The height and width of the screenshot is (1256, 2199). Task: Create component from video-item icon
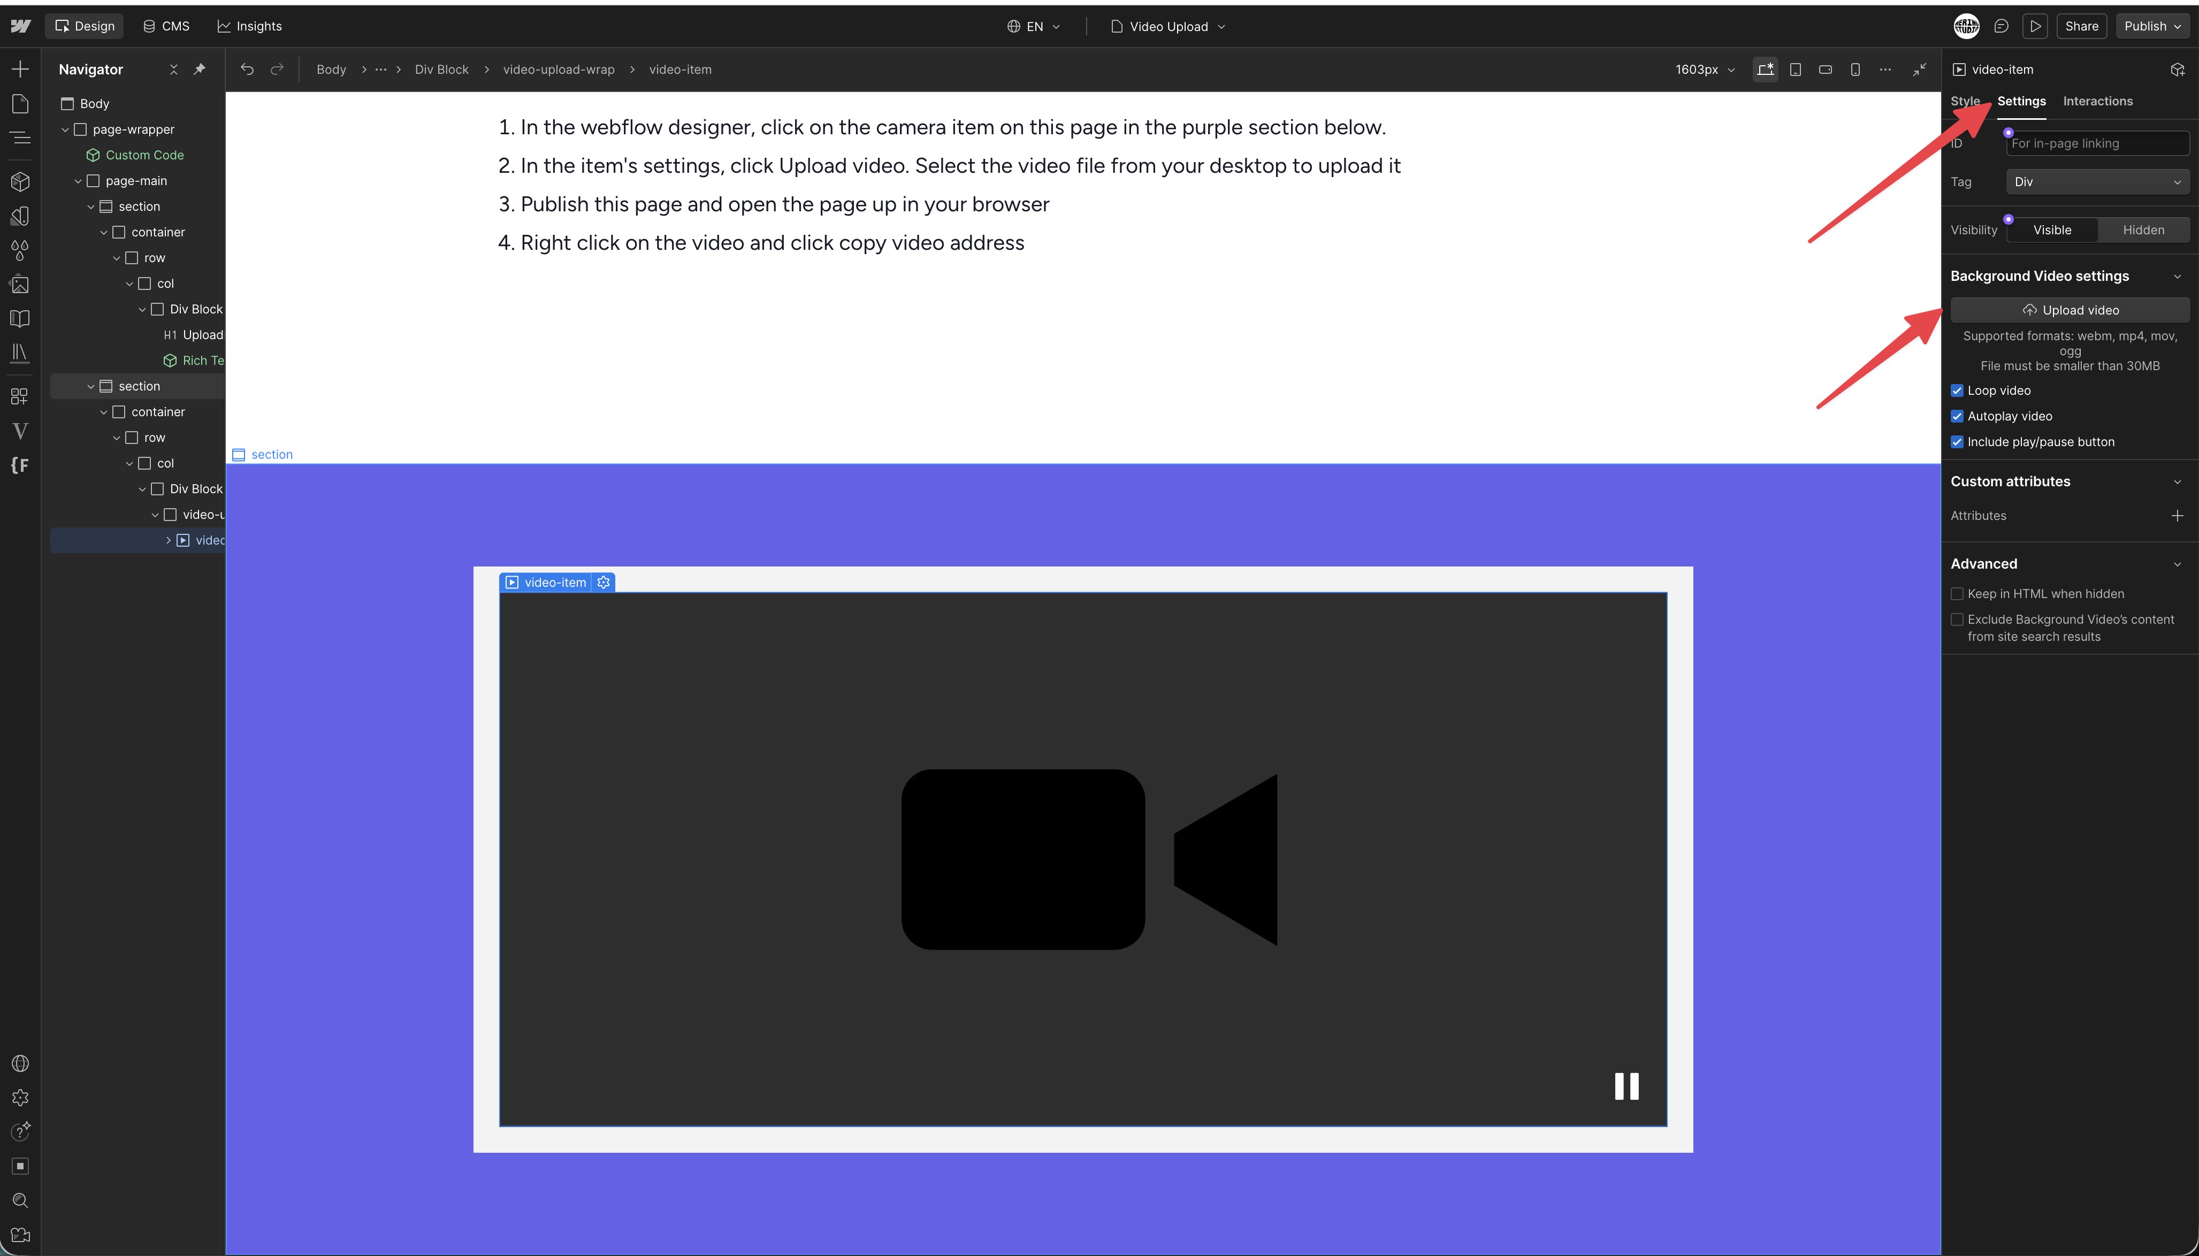point(2178,69)
